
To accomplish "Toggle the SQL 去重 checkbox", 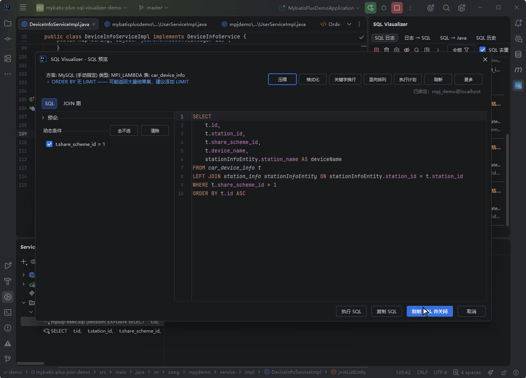I will tap(482, 50).
